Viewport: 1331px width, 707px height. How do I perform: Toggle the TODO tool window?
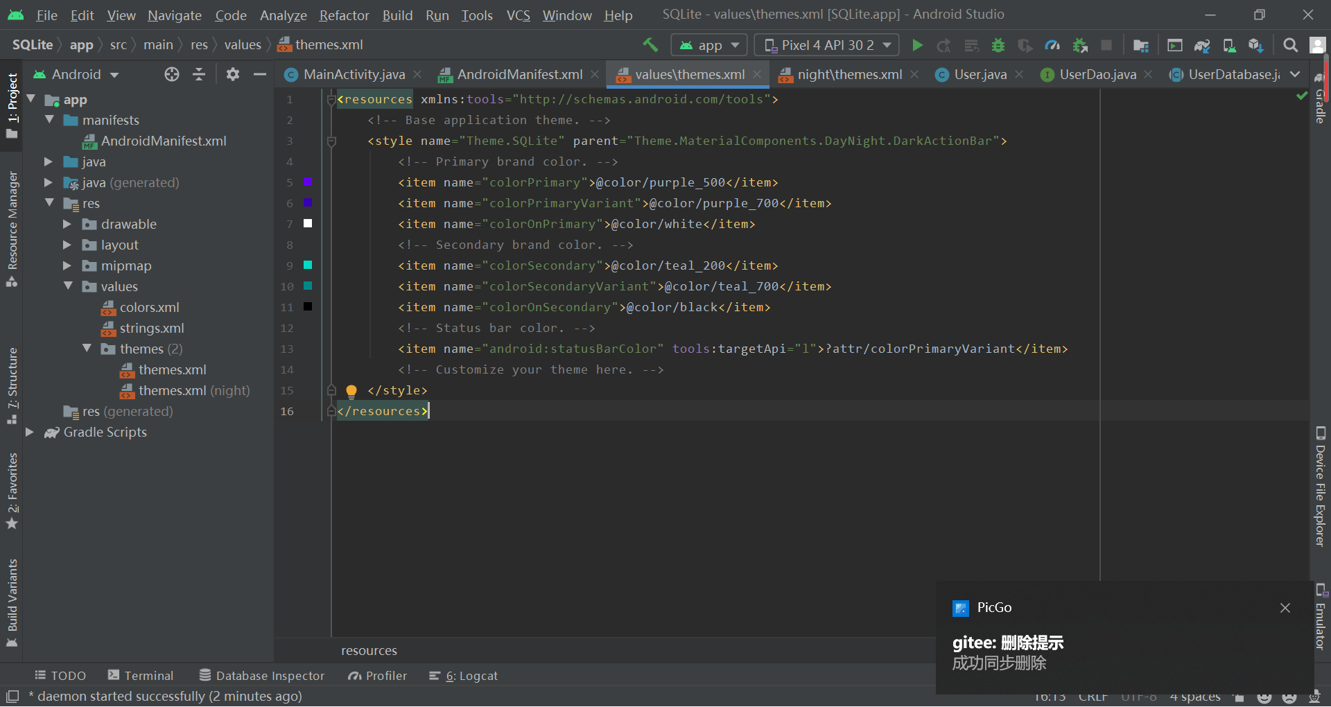point(60,676)
